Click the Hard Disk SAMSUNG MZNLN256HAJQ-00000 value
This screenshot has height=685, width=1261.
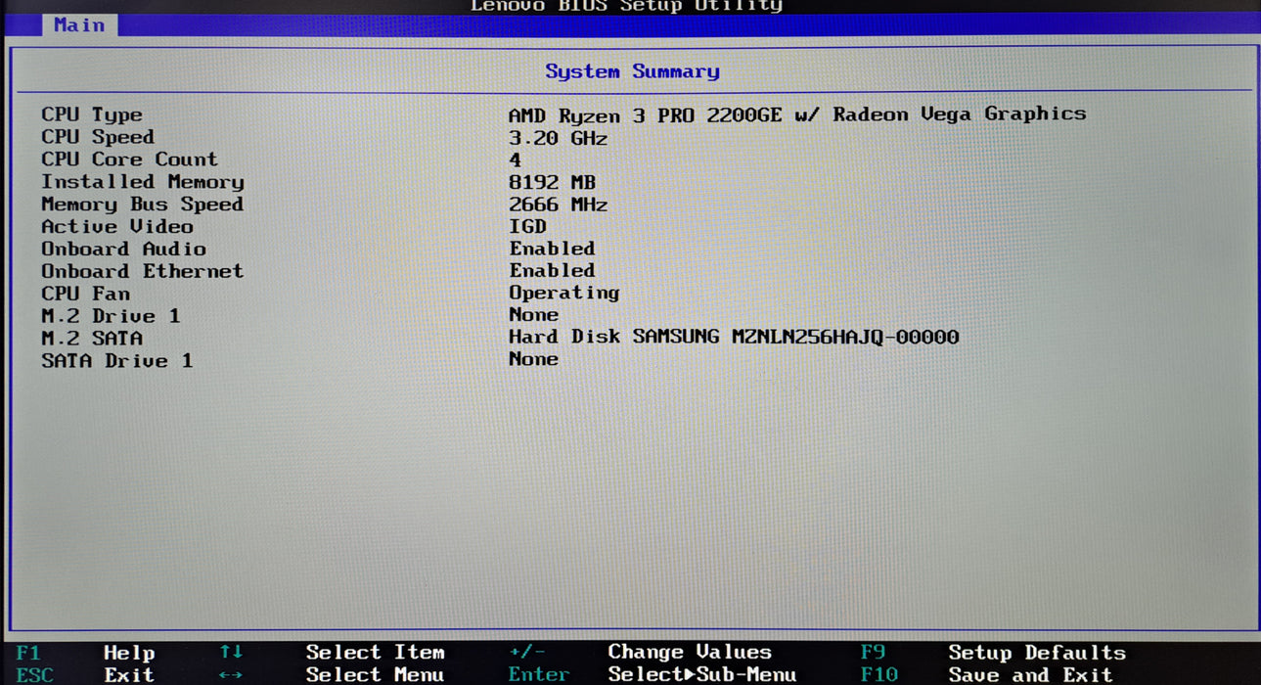[734, 337]
